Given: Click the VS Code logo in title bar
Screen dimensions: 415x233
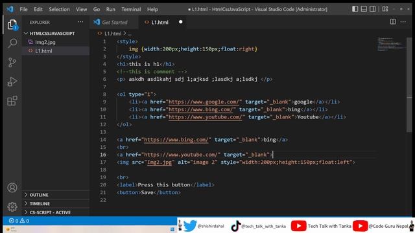Looking at the screenshot, I should point(10,9).
